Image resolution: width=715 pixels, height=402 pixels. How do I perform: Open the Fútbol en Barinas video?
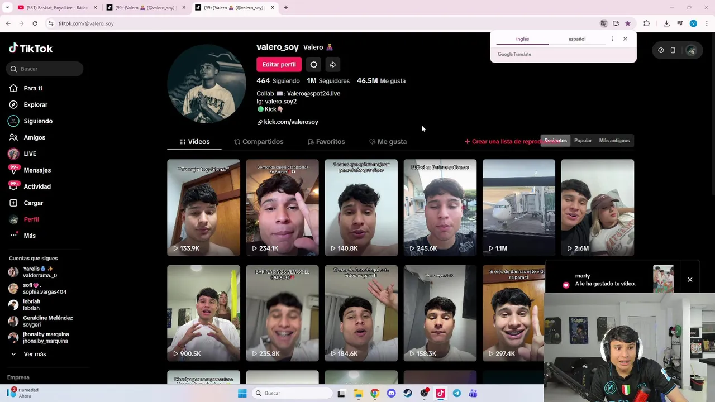pyautogui.click(x=440, y=208)
